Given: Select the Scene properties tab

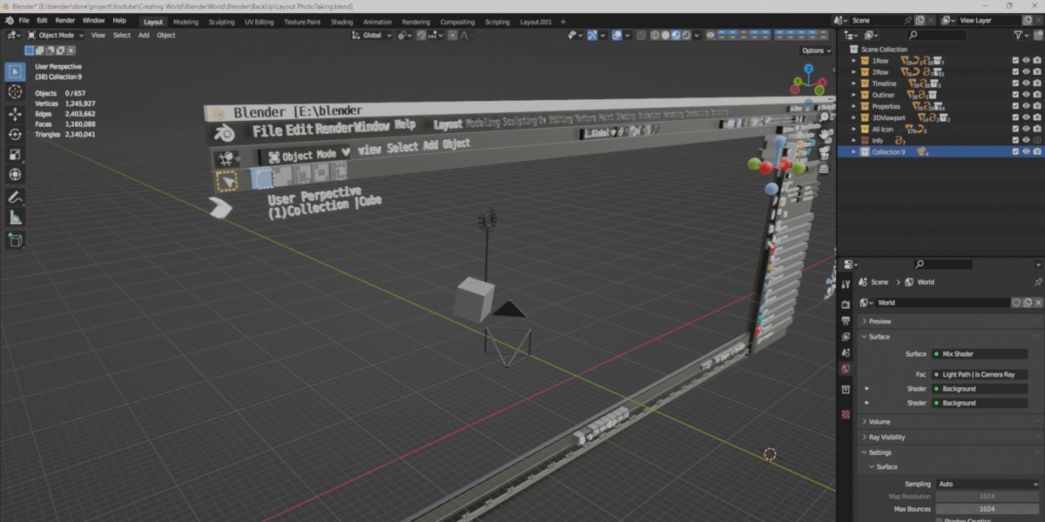Looking at the screenshot, I should (846, 354).
